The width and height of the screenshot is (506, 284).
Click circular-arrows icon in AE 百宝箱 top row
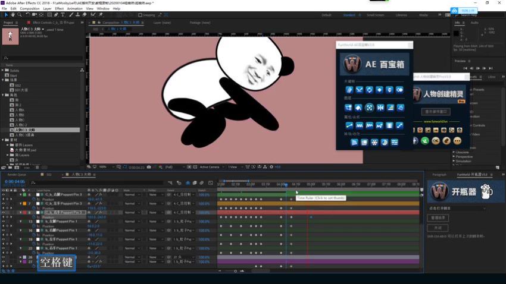[x=369, y=90]
